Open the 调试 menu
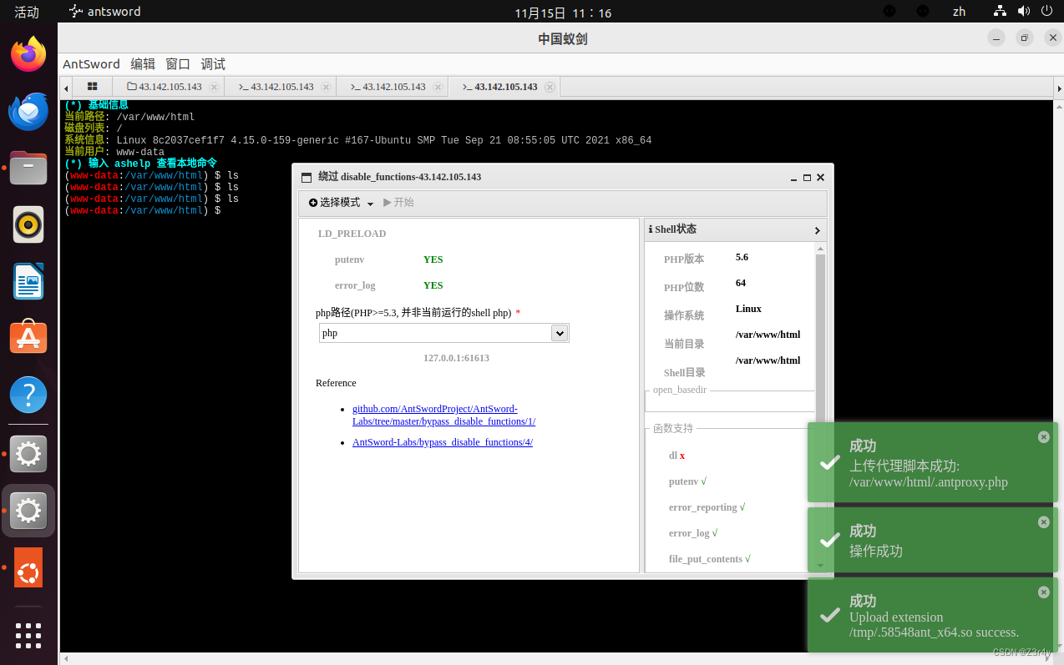Viewport: 1064px width, 665px height. pyautogui.click(x=212, y=63)
